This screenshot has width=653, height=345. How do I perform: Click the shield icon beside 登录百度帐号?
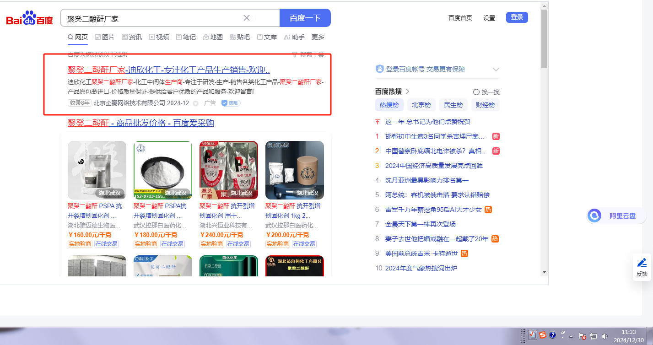pyautogui.click(x=379, y=69)
